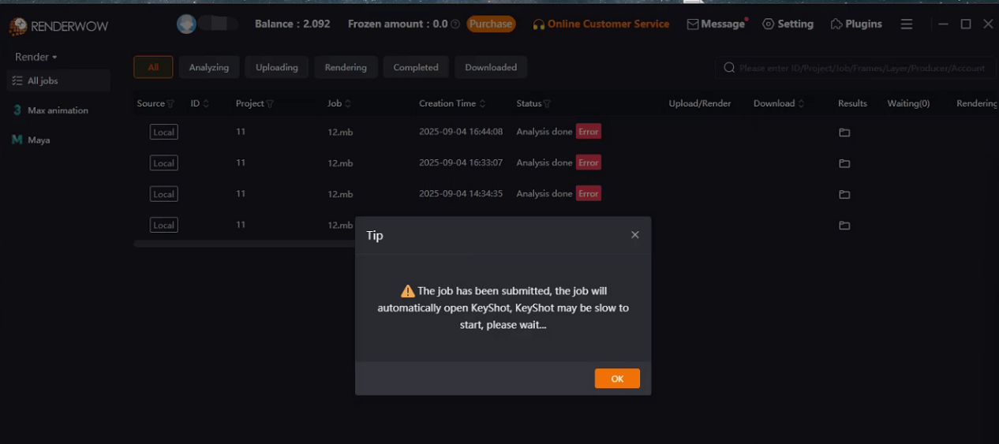Switch to the Downloaded tab

491,67
